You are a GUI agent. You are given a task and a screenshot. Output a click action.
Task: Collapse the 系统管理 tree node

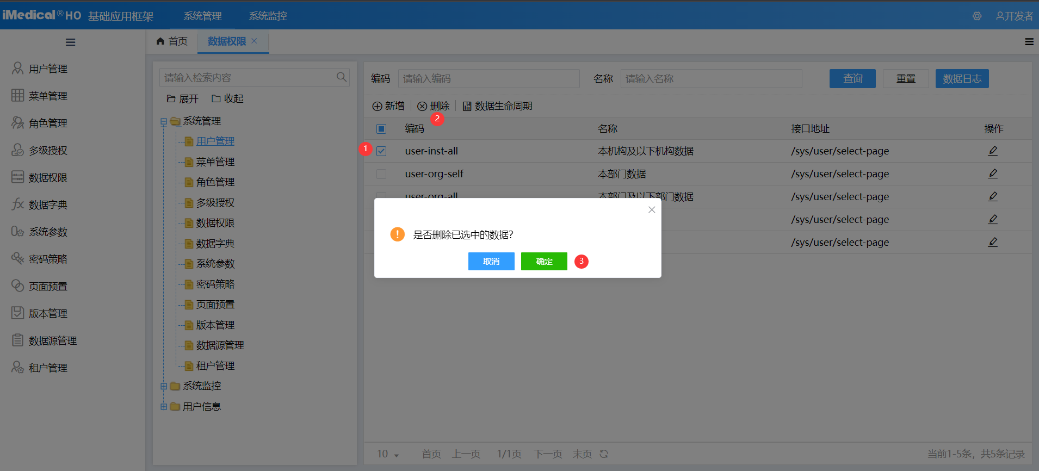coord(164,121)
